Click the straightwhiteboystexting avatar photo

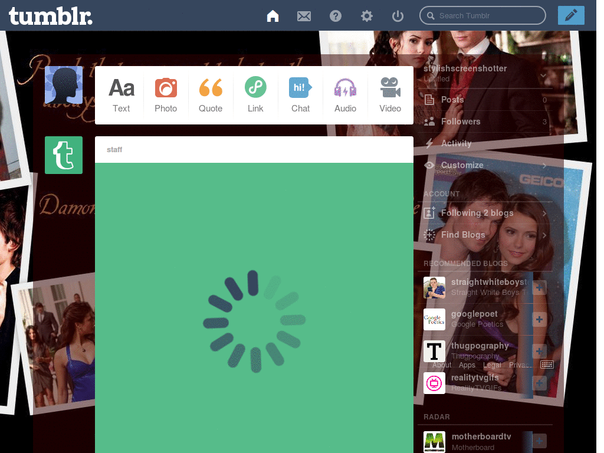434,287
